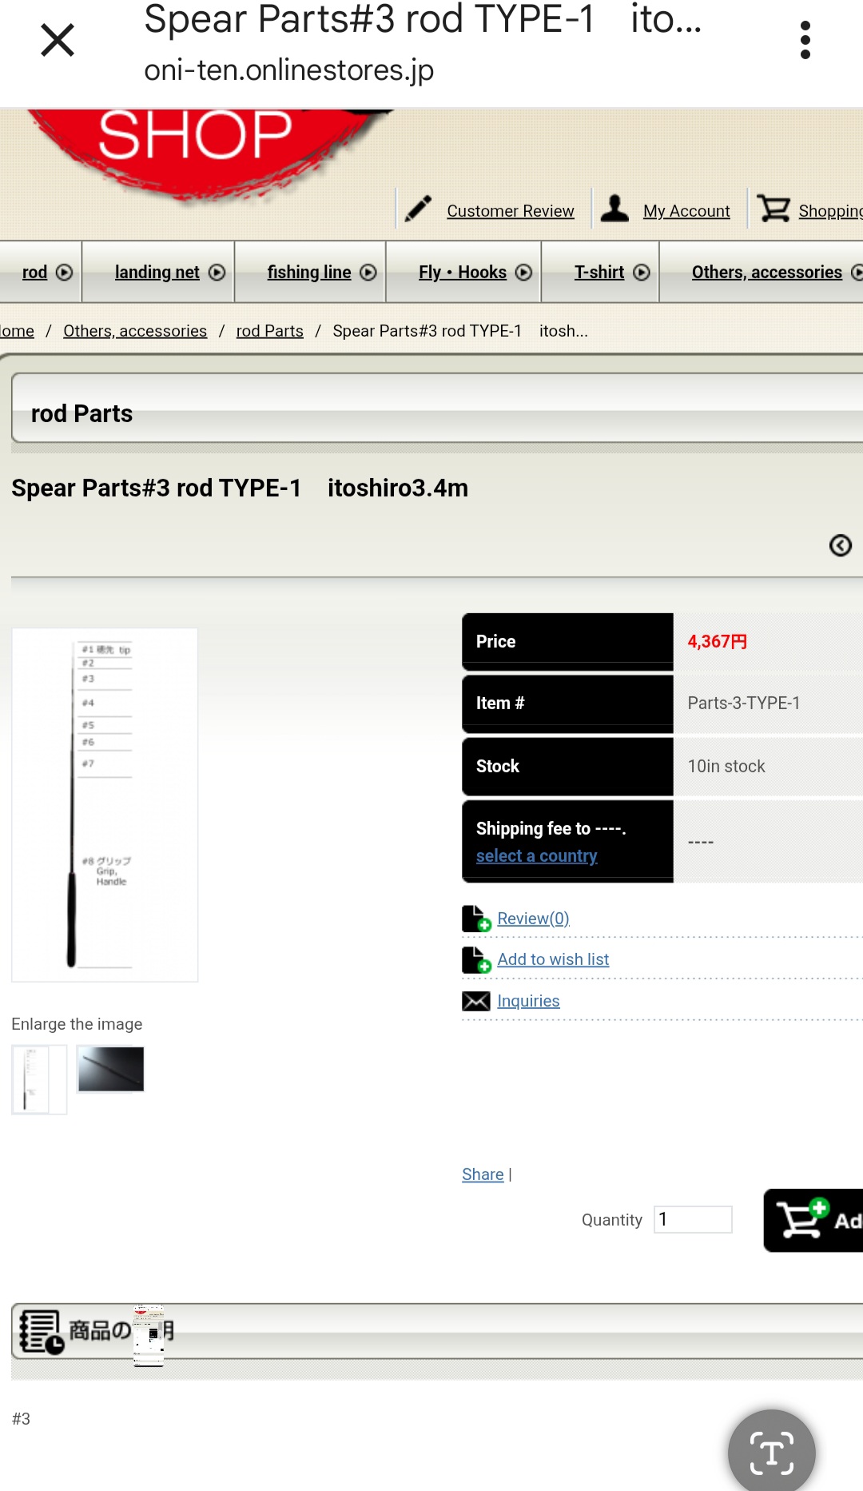The image size is (863, 1491).
Task: Click the Add to wish list link
Action: pyautogui.click(x=553, y=959)
